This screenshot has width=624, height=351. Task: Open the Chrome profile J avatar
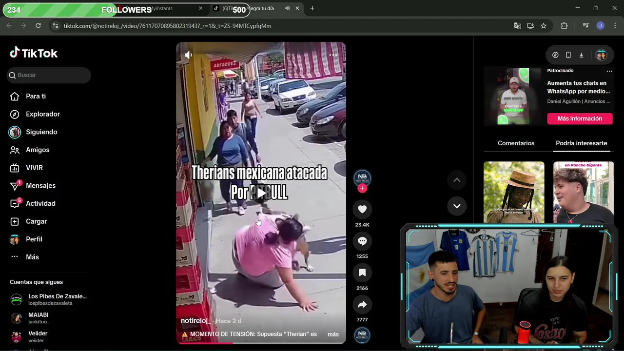click(601, 26)
